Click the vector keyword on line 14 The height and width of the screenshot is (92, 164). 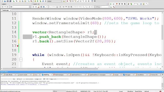pos(39,32)
